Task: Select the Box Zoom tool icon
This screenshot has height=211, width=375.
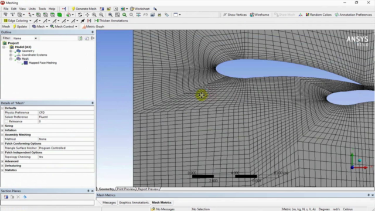Action: [101, 15]
